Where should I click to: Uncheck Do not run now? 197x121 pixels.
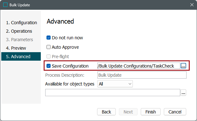(48, 38)
